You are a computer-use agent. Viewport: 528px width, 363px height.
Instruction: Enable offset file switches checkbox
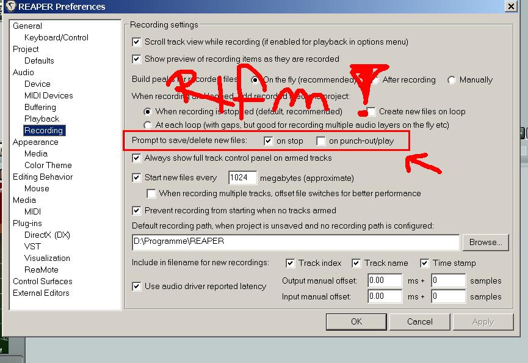click(151, 194)
